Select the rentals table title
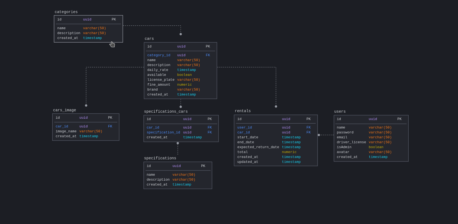The width and height of the screenshot is (458, 224). [243, 111]
